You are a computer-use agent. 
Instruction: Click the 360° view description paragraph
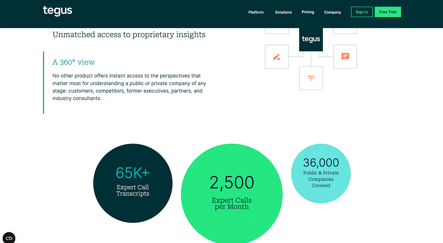[x=129, y=87]
